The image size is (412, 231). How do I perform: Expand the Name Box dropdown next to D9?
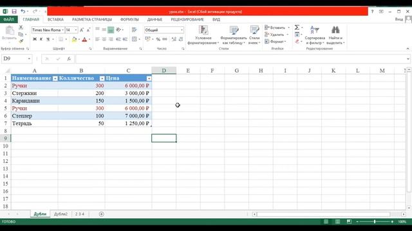click(29, 58)
